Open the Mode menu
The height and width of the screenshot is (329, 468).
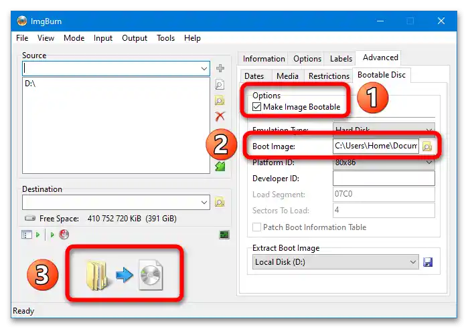[74, 38]
